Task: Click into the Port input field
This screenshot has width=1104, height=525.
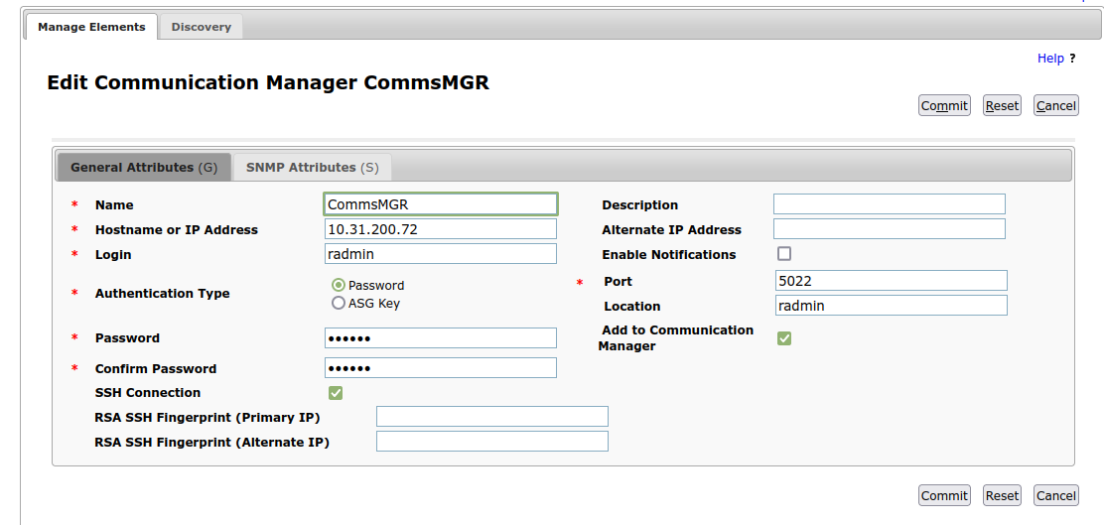Action: click(x=892, y=280)
